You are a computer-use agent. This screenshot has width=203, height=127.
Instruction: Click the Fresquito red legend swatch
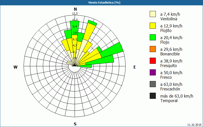[x=153, y=61]
